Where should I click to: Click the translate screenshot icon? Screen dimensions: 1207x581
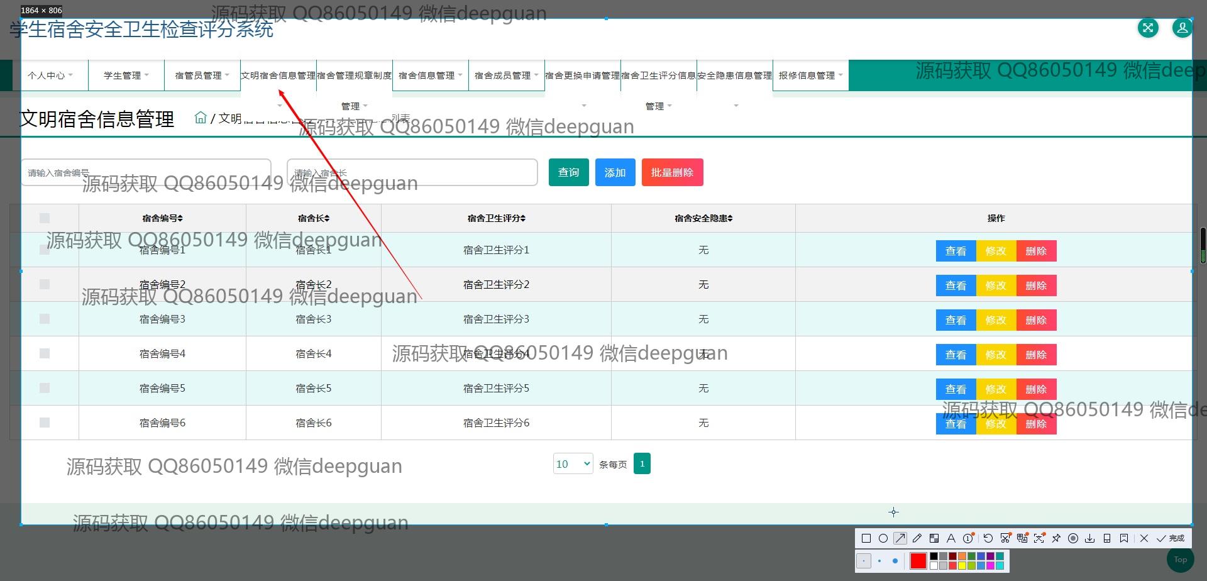(x=1022, y=538)
